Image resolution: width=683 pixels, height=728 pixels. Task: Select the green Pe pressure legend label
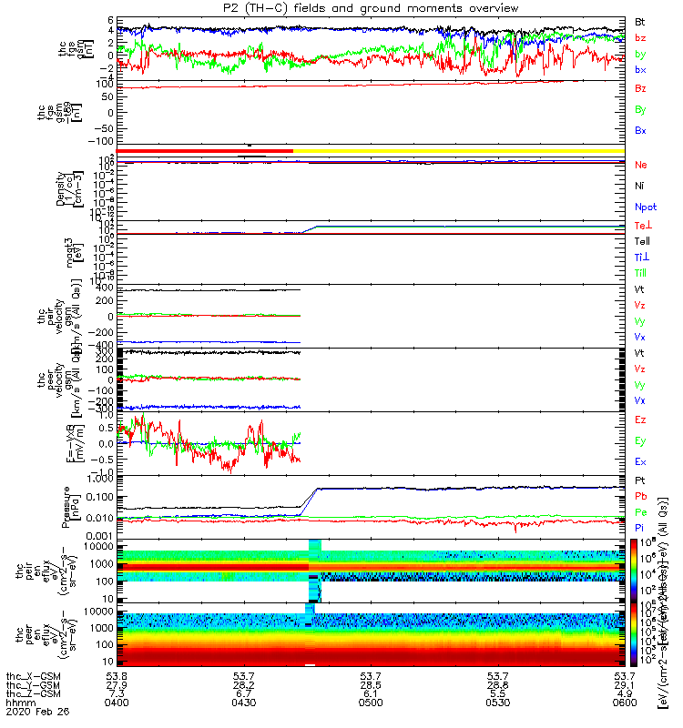click(640, 512)
